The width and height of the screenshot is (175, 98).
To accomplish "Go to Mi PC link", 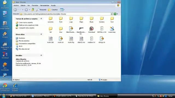I will 21,46.
